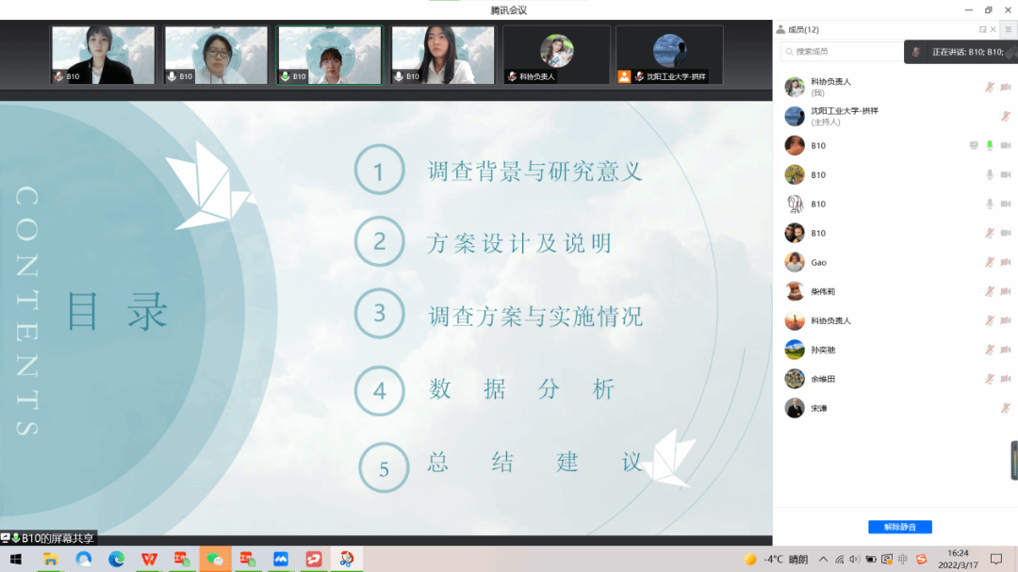This screenshot has width=1018, height=572.
Task: Click the 解除静音 unmute button
Action: pos(900,527)
